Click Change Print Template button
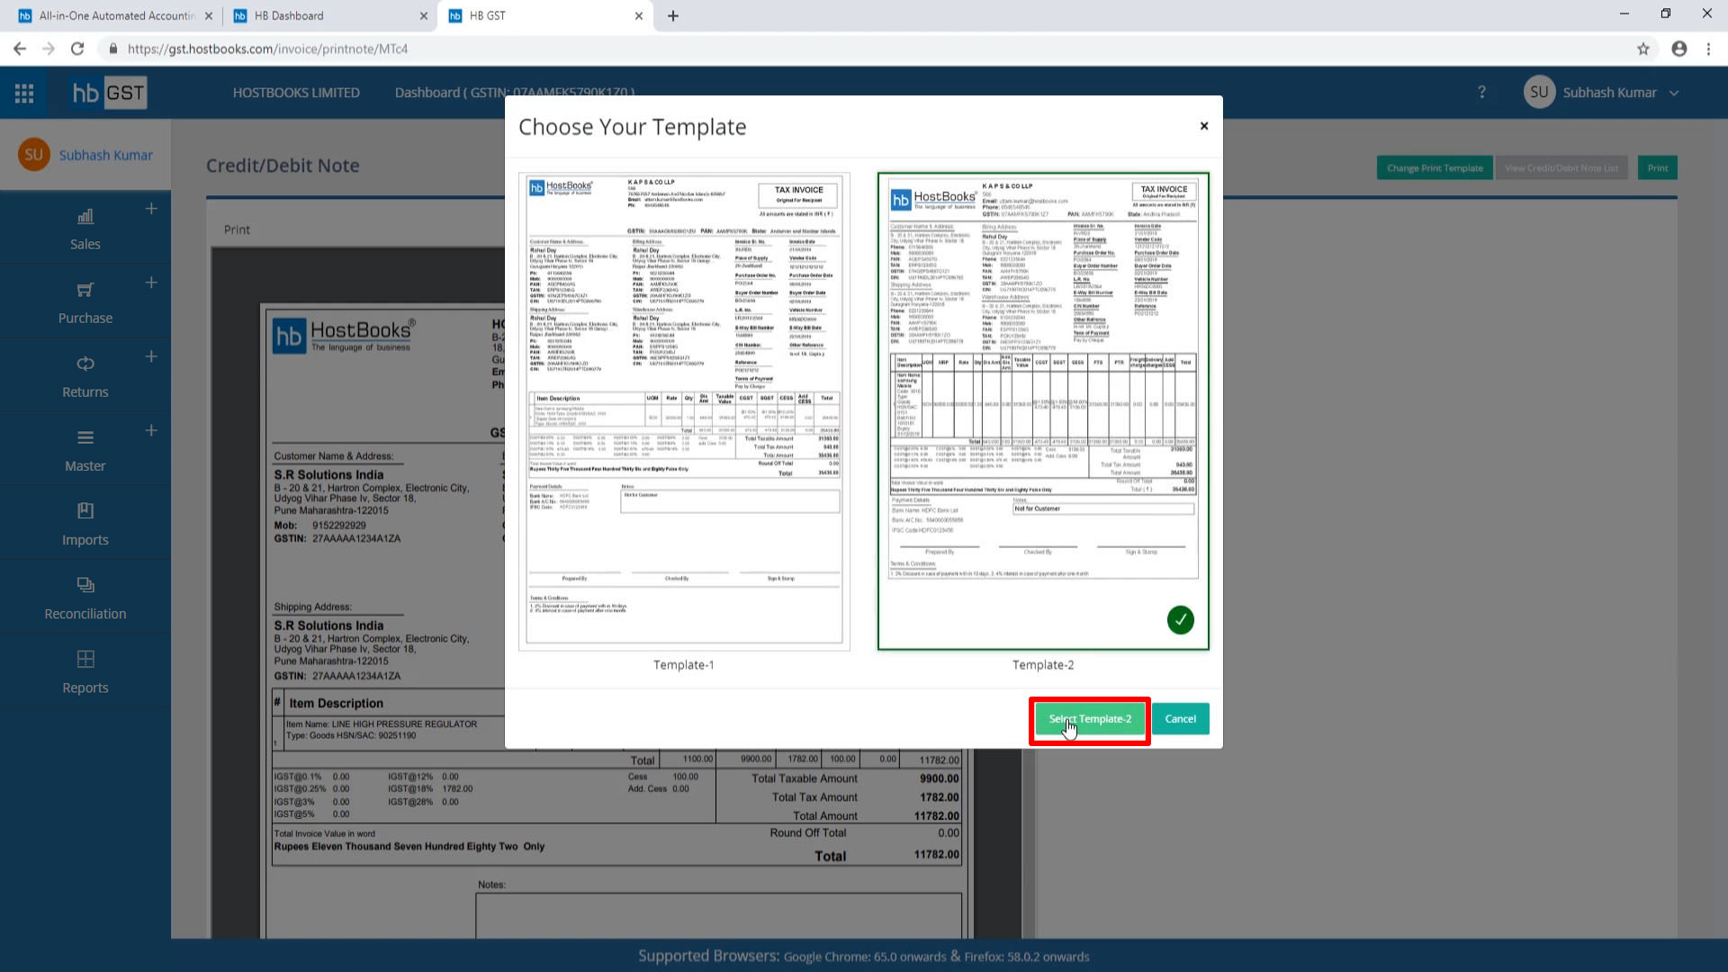Viewport: 1728px width, 972px height. tap(1435, 168)
